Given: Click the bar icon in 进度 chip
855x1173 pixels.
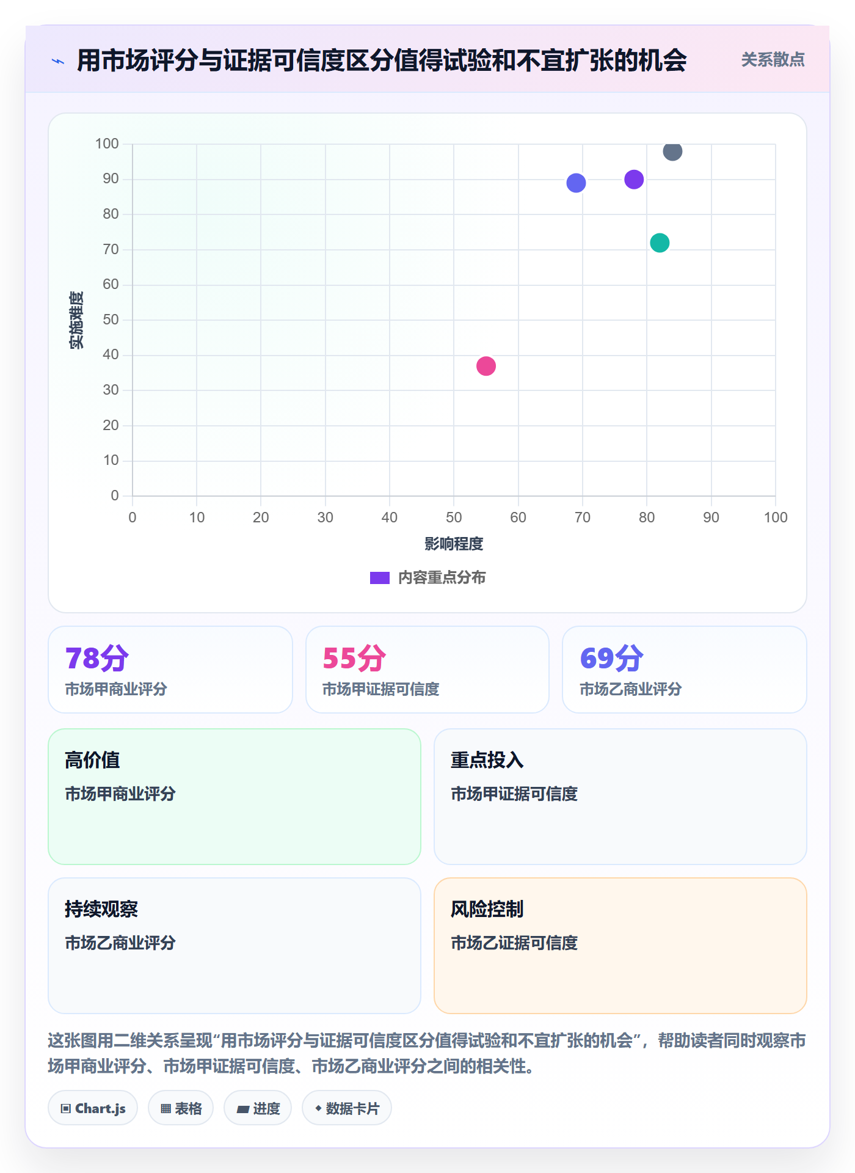Looking at the screenshot, I should pyautogui.click(x=242, y=1109).
